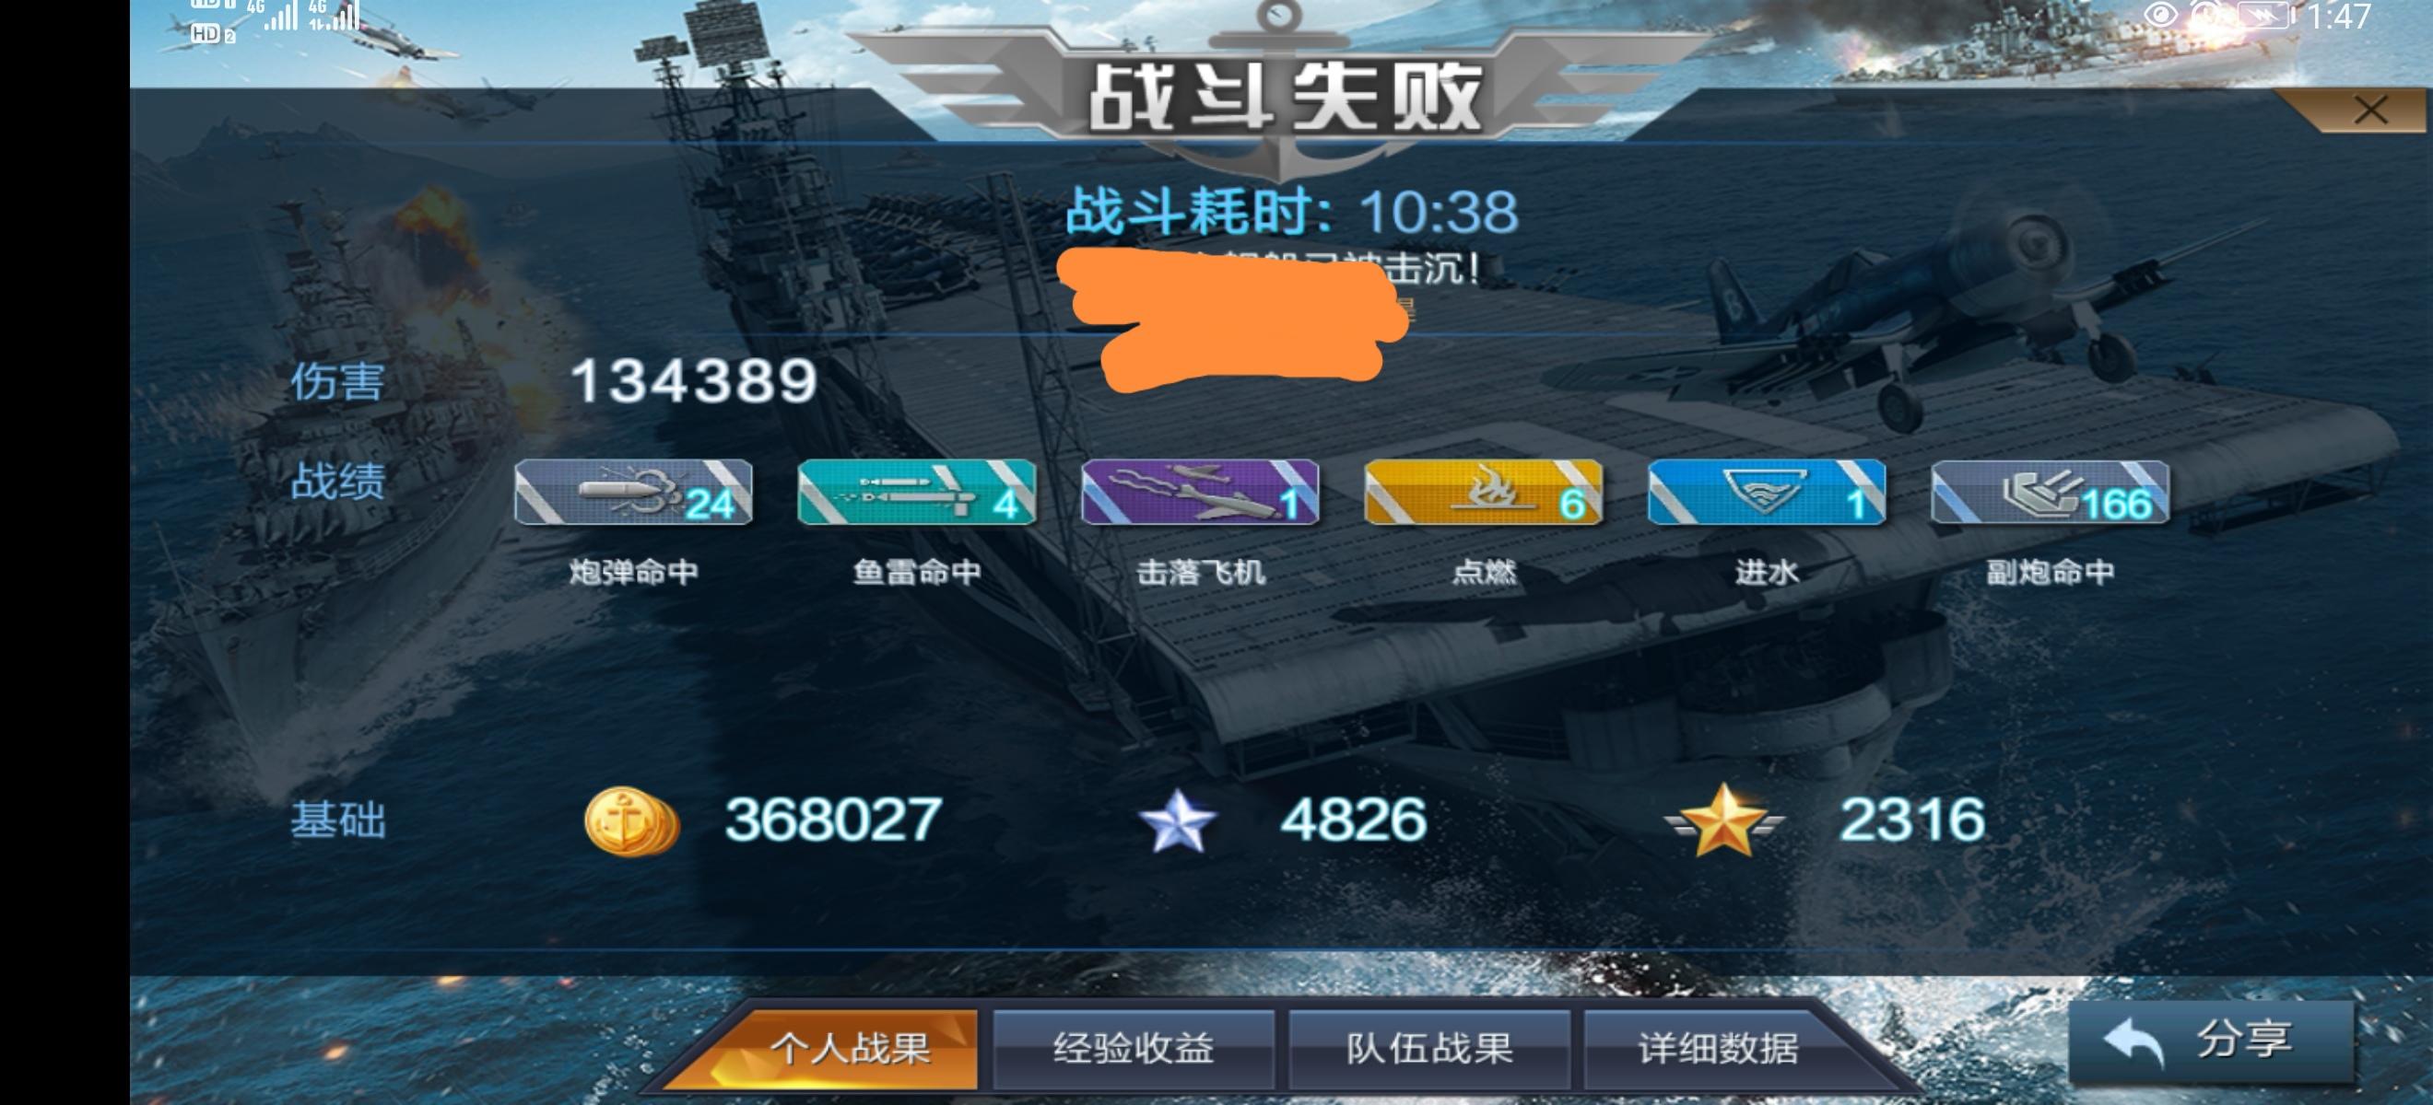Tap the torpedo hits badge showing 4
This screenshot has width=2433, height=1105.
(x=916, y=492)
